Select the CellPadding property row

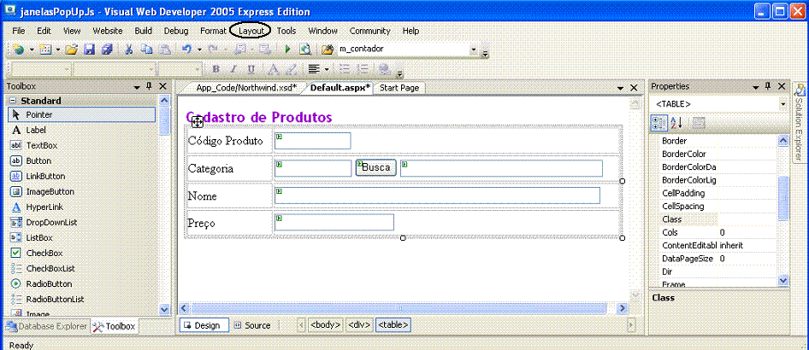coord(718,193)
